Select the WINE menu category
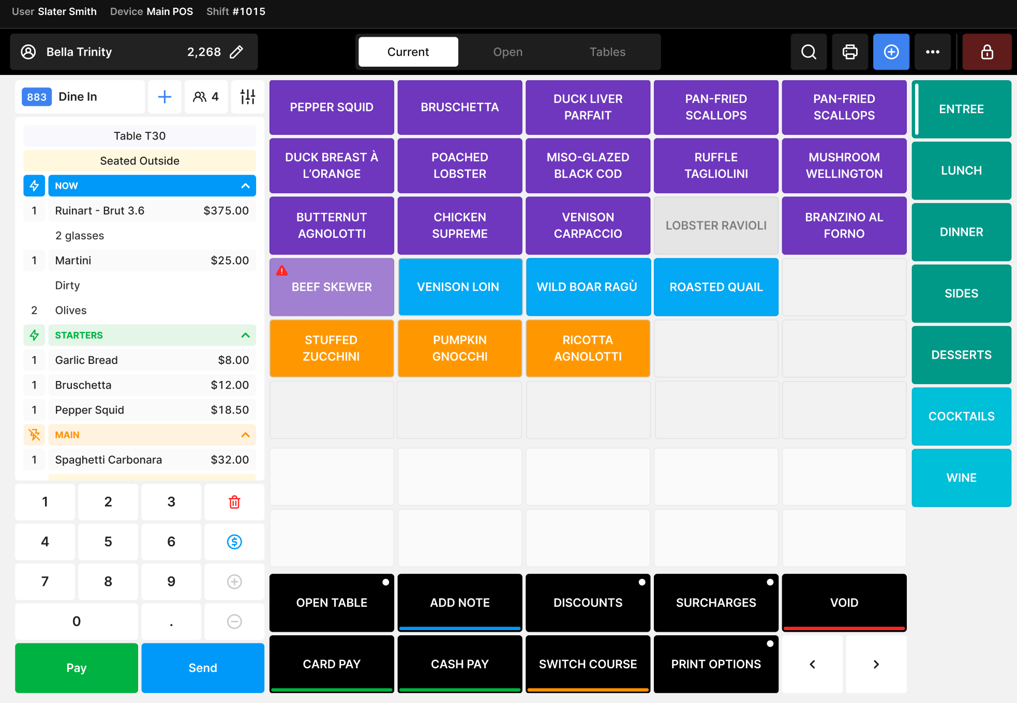The height and width of the screenshot is (703, 1017). click(x=961, y=478)
